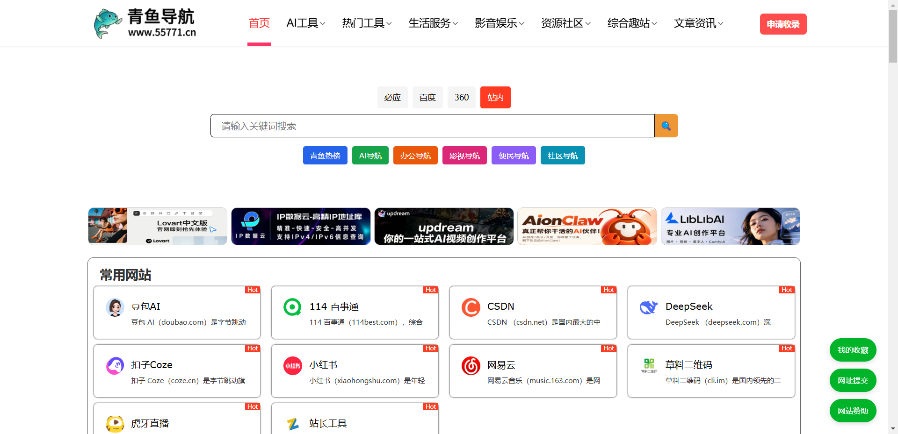Viewport: 898px width, 434px height.
Task: Open the 社区导航 teal button
Action: [x=563, y=156]
